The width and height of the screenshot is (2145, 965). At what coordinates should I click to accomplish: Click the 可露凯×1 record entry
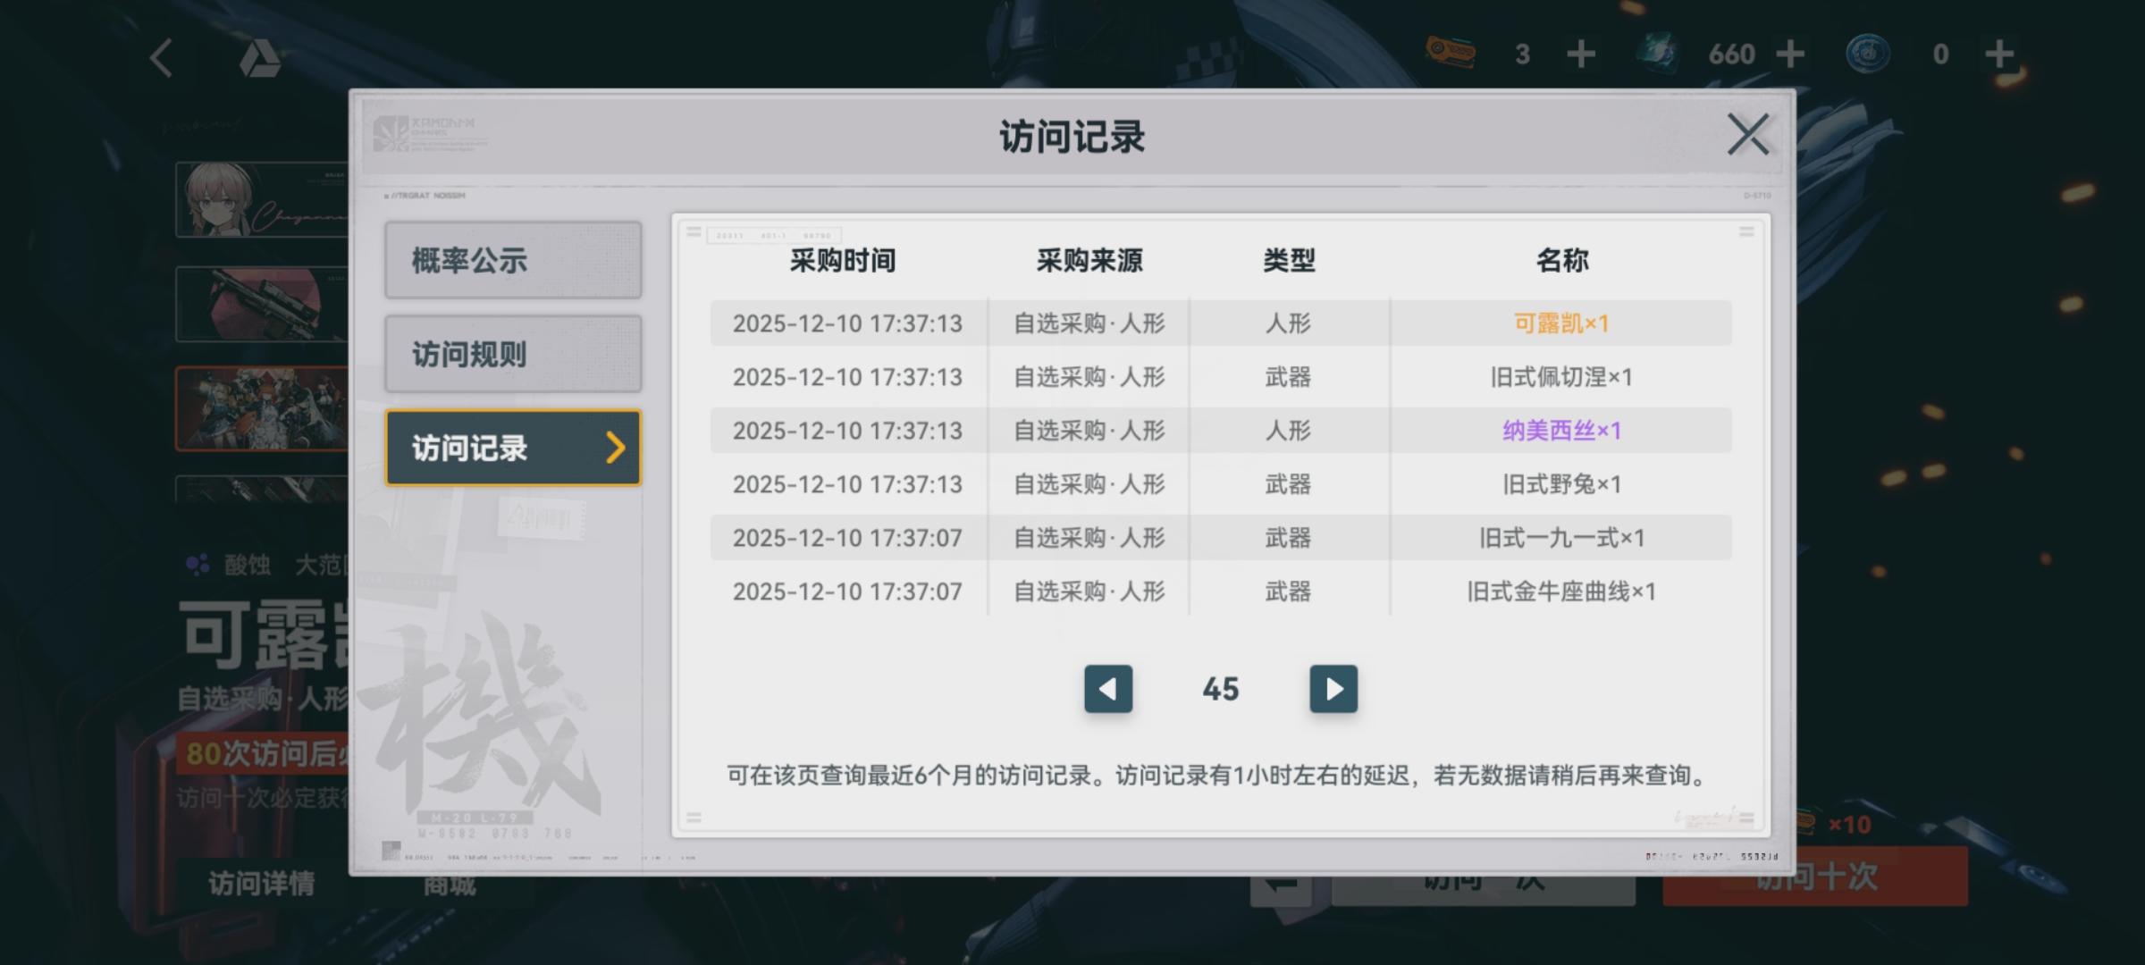point(1560,323)
